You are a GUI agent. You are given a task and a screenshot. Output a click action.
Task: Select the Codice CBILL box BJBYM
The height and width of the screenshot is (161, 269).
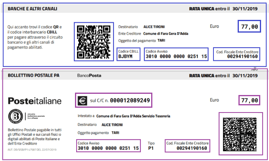click(129, 54)
